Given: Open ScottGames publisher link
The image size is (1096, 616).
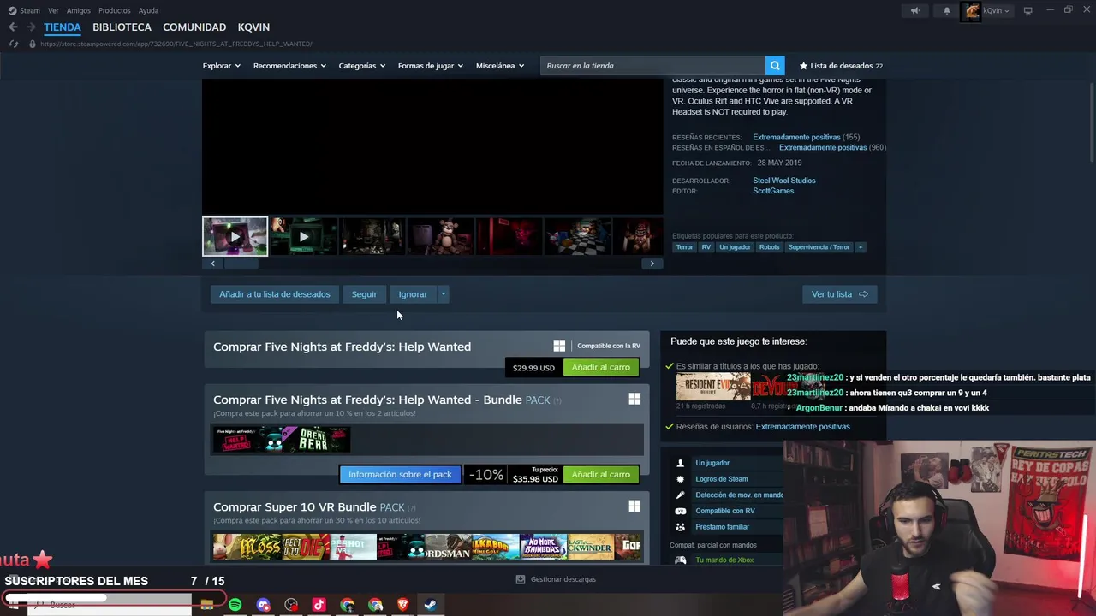Looking at the screenshot, I should coord(773,191).
